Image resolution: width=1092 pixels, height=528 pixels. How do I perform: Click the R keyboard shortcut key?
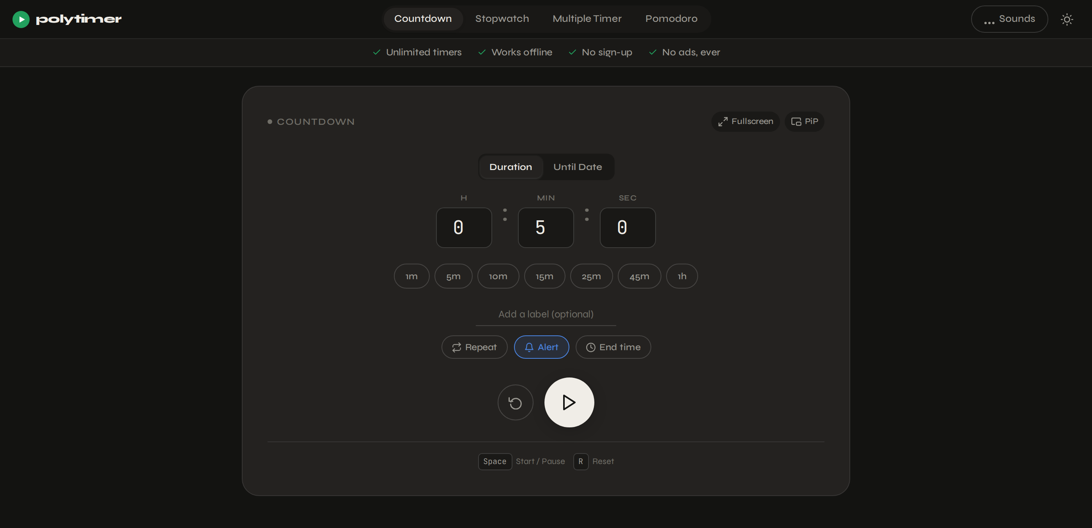click(x=581, y=461)
